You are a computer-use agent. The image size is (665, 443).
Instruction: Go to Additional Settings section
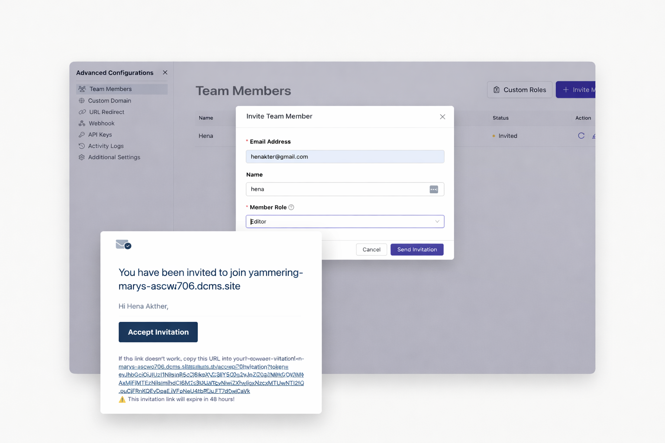click(x=114, y=157)
